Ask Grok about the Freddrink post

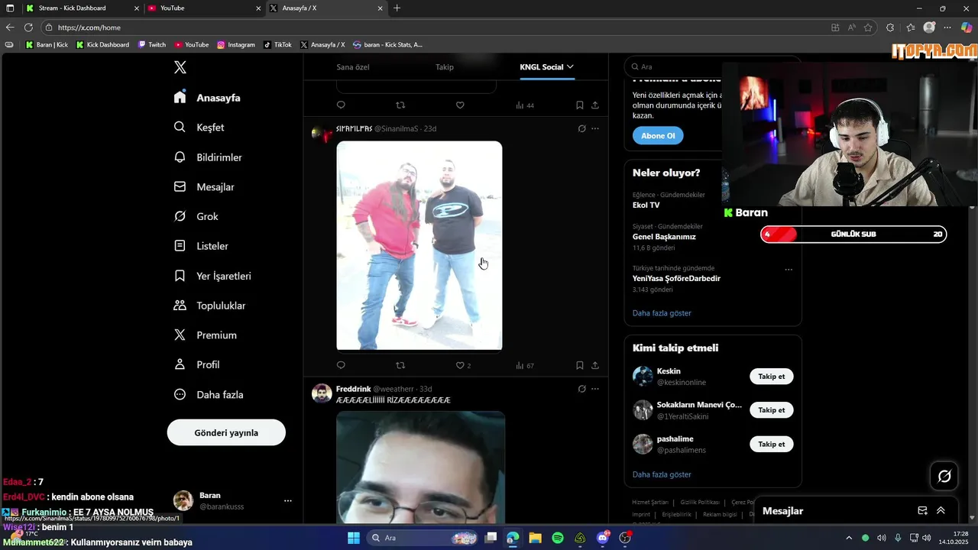[x=581, y=389]
